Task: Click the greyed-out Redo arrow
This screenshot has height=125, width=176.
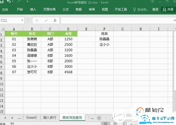Action: pyautogui.click(x=19, y=1)
